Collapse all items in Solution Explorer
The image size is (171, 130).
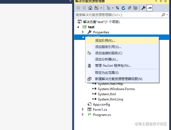point(129,8)
